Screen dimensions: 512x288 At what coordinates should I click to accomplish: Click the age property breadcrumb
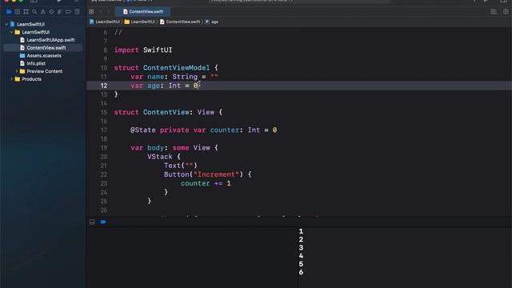tap(212, 22)
